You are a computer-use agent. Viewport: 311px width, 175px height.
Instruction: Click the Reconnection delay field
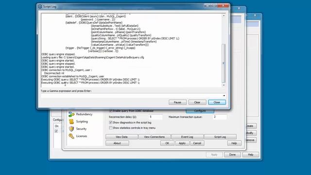(155, 117)
